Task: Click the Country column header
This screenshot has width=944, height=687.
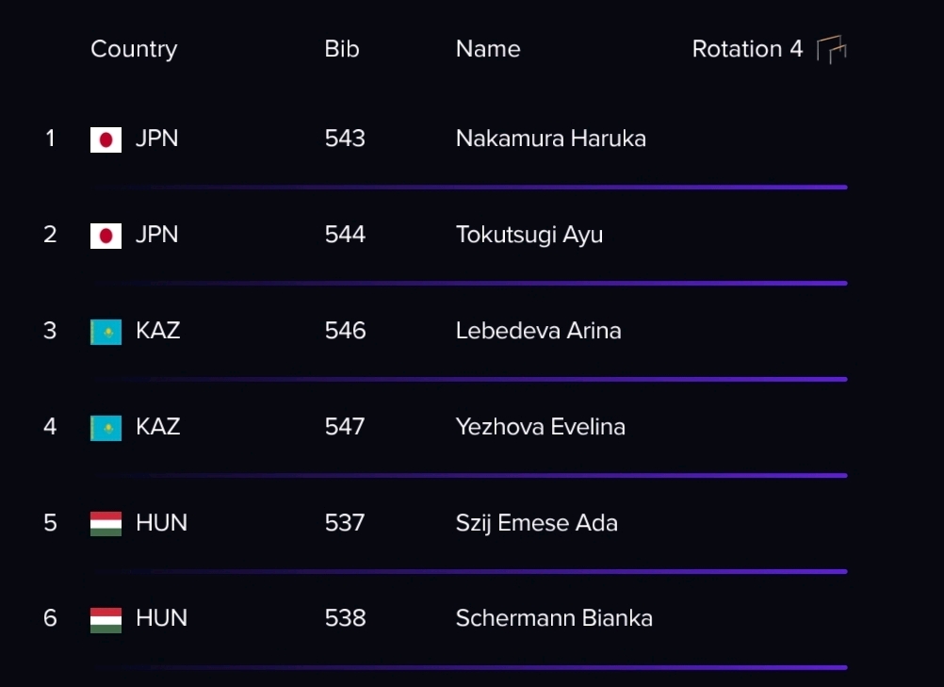Action: point(134,49)
